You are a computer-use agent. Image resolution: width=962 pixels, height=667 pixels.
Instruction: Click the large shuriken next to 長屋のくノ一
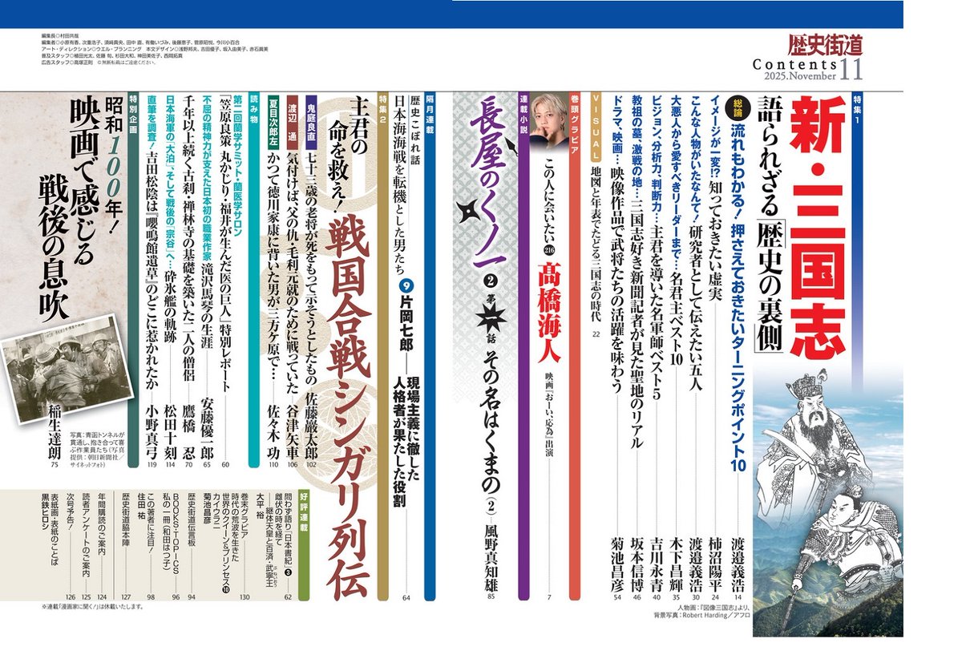467,212
